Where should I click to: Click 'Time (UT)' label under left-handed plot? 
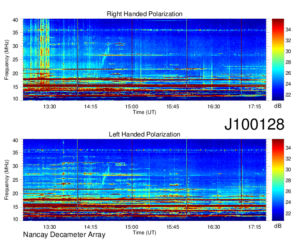(x=145, y=233)
